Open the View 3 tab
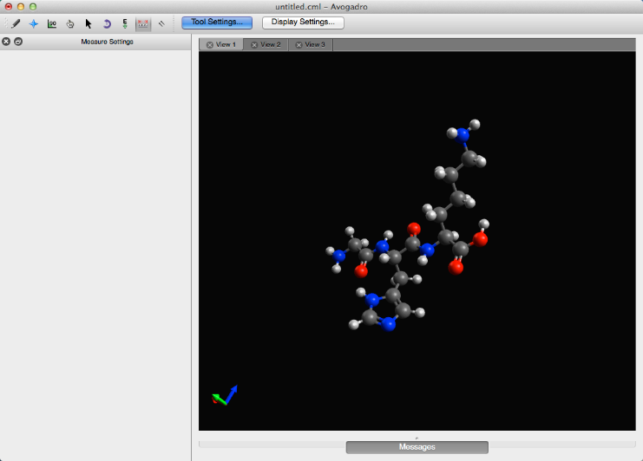Viewport: 643px width, 461px height. 315,44
